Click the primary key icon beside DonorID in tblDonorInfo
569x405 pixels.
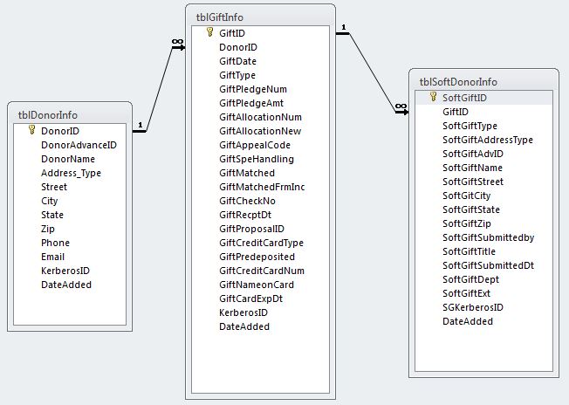32,130
